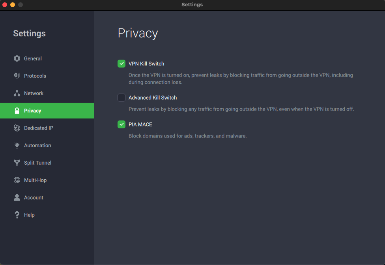Go to the Split Tunnel tab
385x265 pixels.
pos(37,163)
